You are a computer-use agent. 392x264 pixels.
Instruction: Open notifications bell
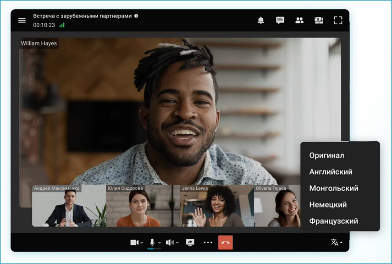[x=261, y=20]
